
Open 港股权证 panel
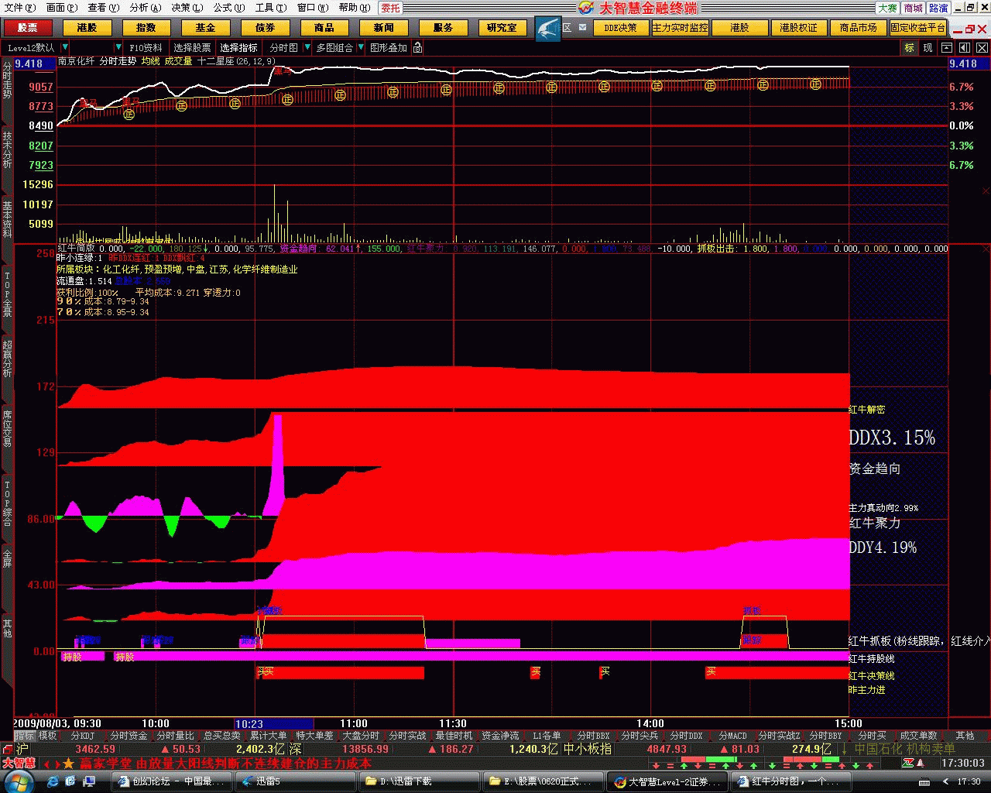tap(798, 28)
